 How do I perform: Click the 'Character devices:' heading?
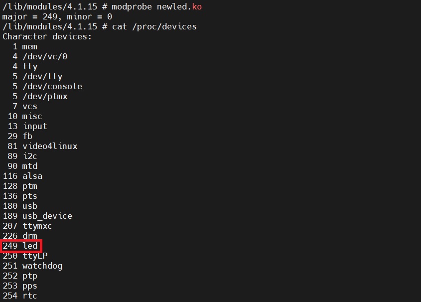click(x=47, y=36)
